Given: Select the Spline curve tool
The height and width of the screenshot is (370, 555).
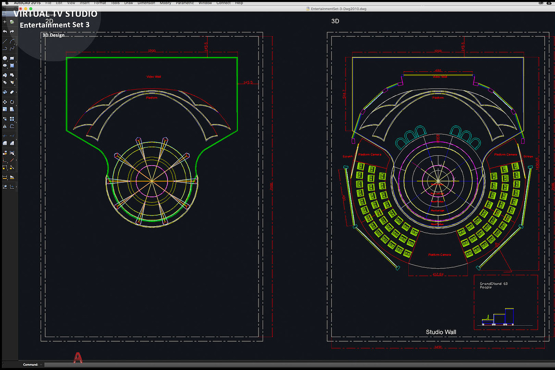Looking at the screenshot, I should click(12, 49).
